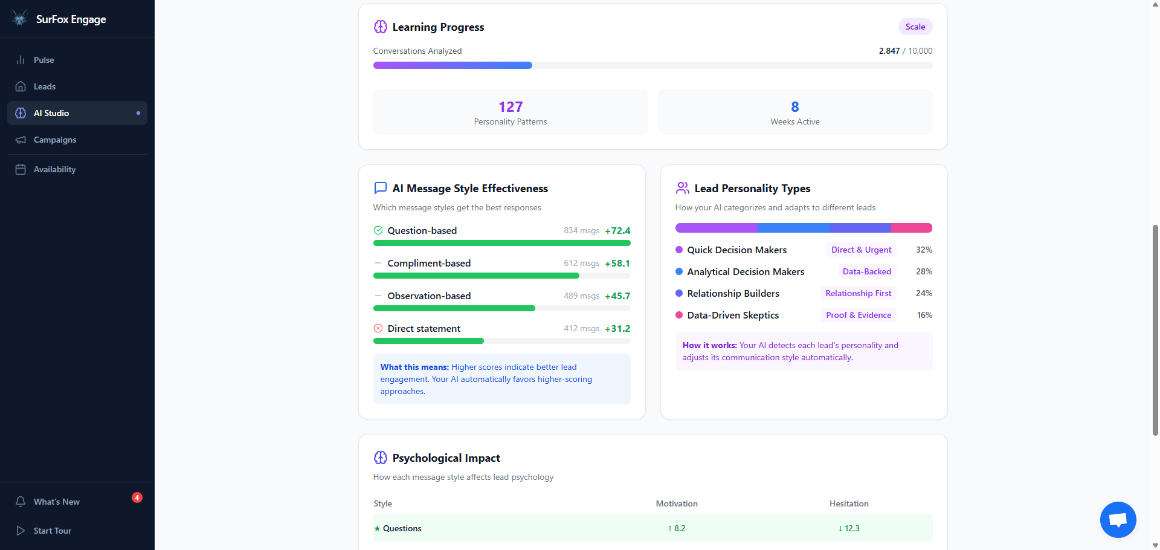Screen dimensions: 1160x550
Task: Click the What's New bell icon
Action: point(21,502)
